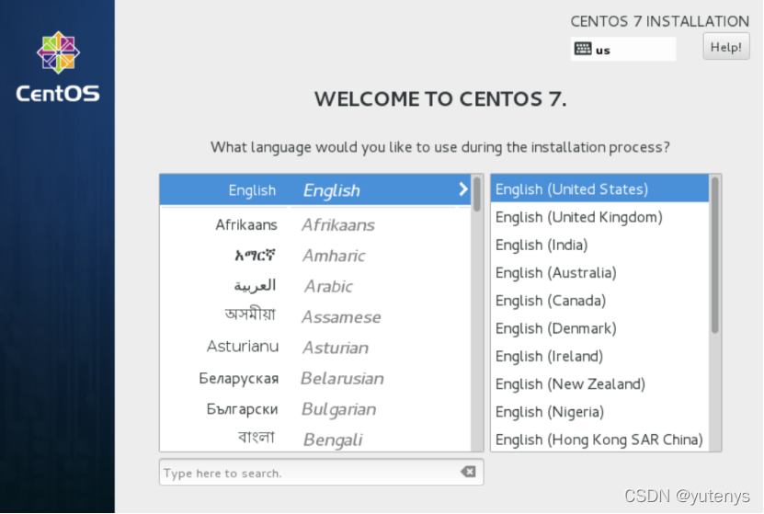
Task: Select English (Ireland) locale
Action: (599, 356)
